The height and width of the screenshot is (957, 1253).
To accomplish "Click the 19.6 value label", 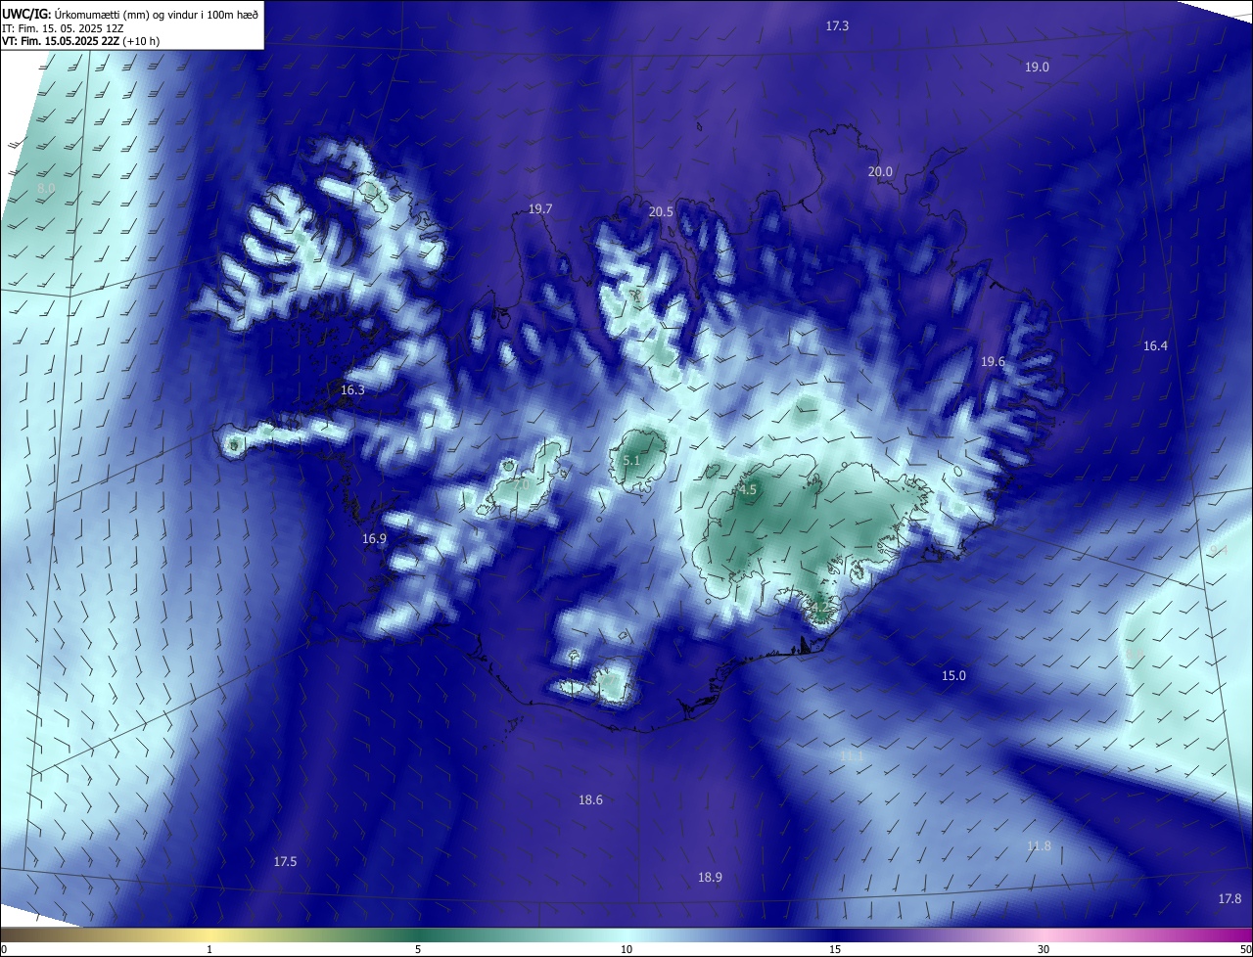I will [993, 362].
